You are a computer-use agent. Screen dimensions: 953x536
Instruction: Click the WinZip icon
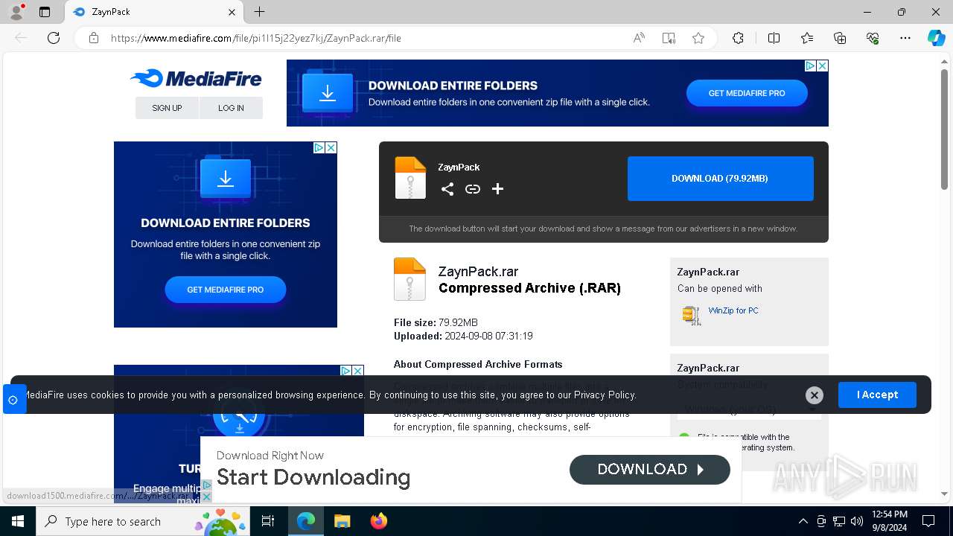(x=692, y=315)
